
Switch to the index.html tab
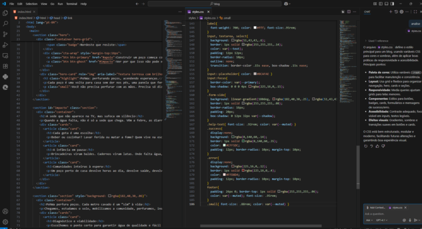(24, 12)
